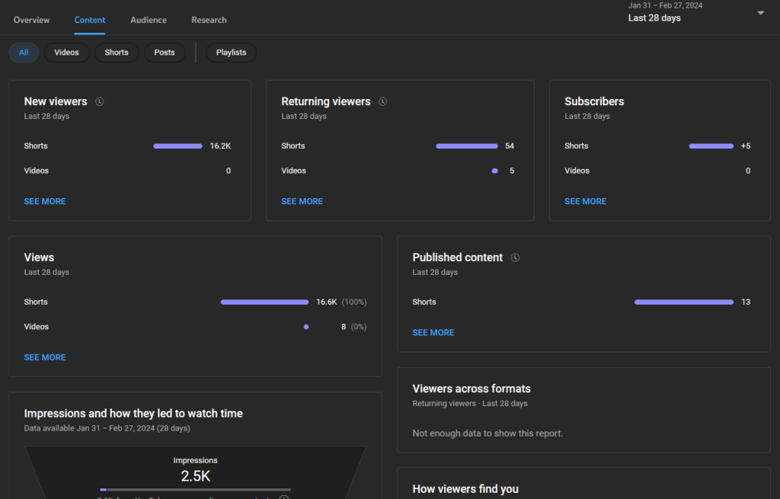Open SEE MORE under Published content
780x499 pixels.
click(x=433, y=333)
